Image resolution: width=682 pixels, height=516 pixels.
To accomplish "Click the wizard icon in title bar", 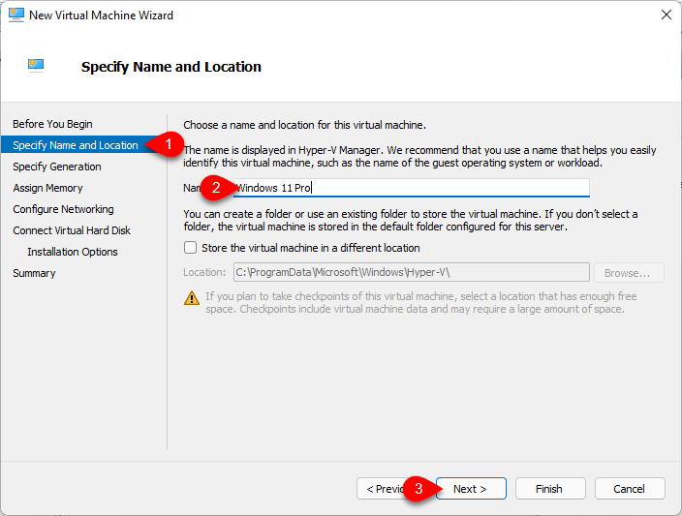I will pyautogui.click(x=16, y=15).
